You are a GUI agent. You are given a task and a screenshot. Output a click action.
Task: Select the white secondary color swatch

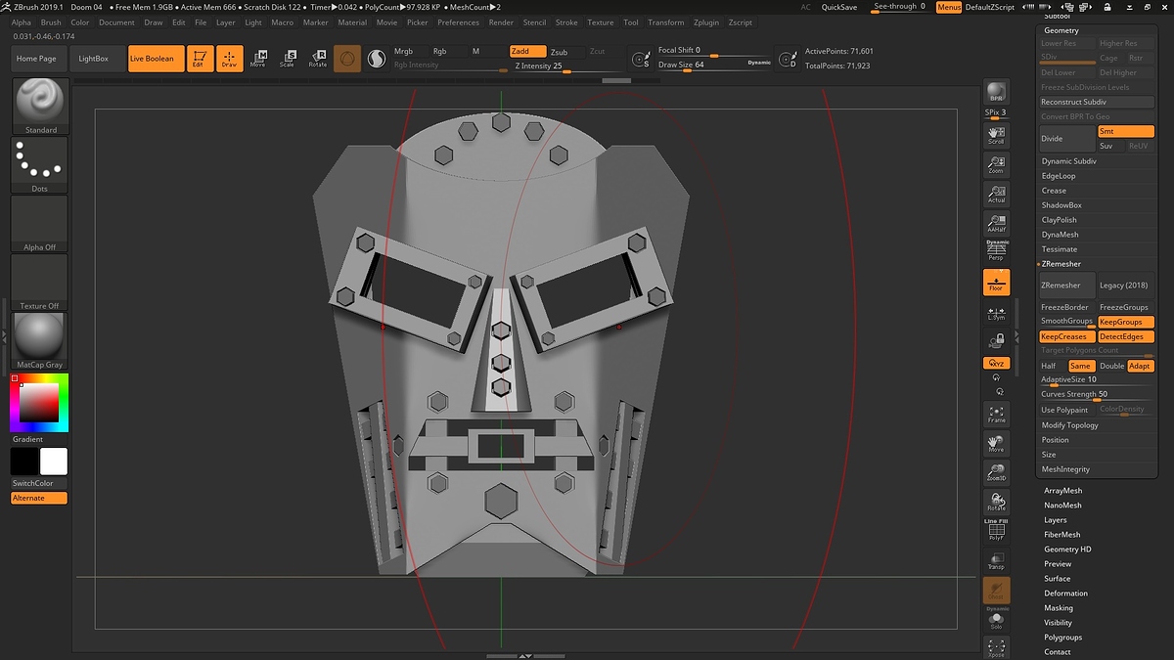(54, 462)
